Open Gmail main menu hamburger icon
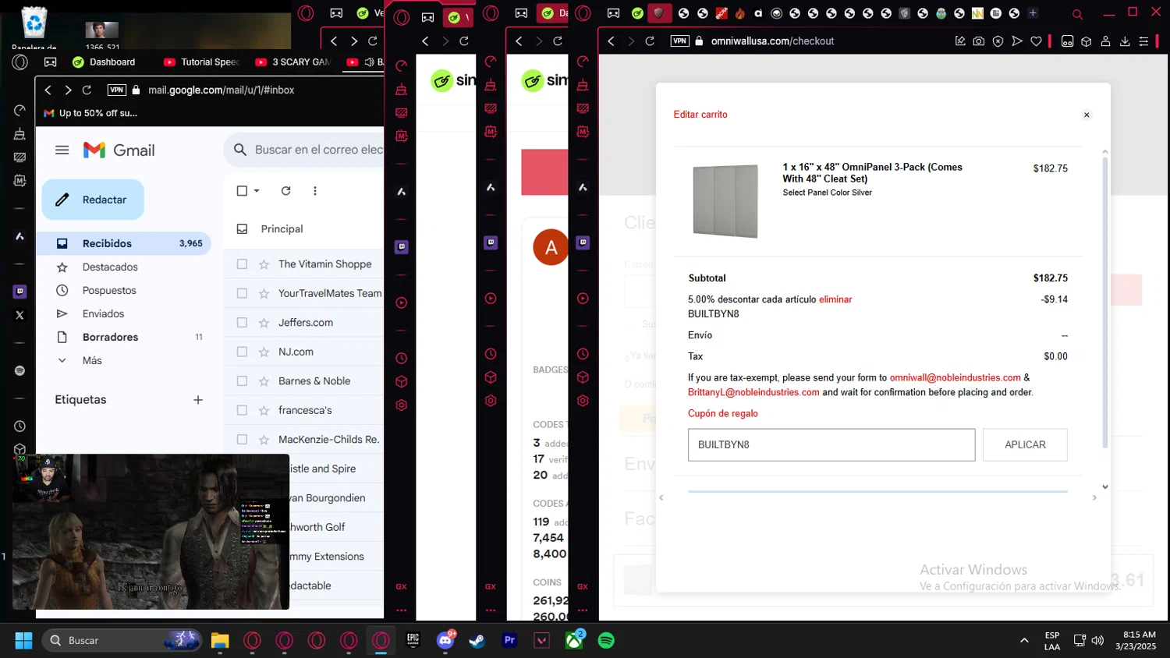The width and height of the screenshot is (1170, 658). coord(62,150)
